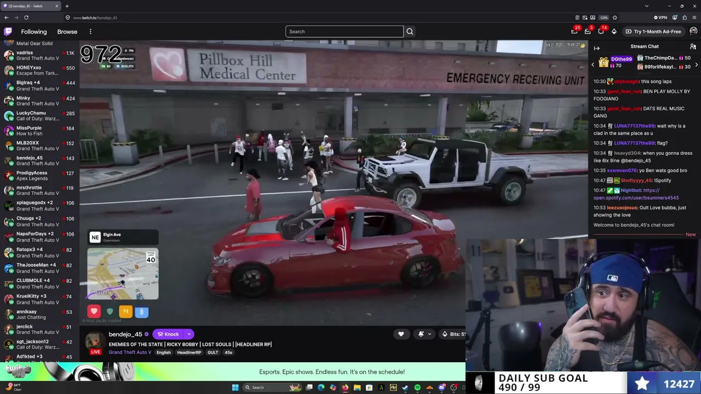
Task: Open bendejo_45 channel avatar
Action: [x=95, y=341]
